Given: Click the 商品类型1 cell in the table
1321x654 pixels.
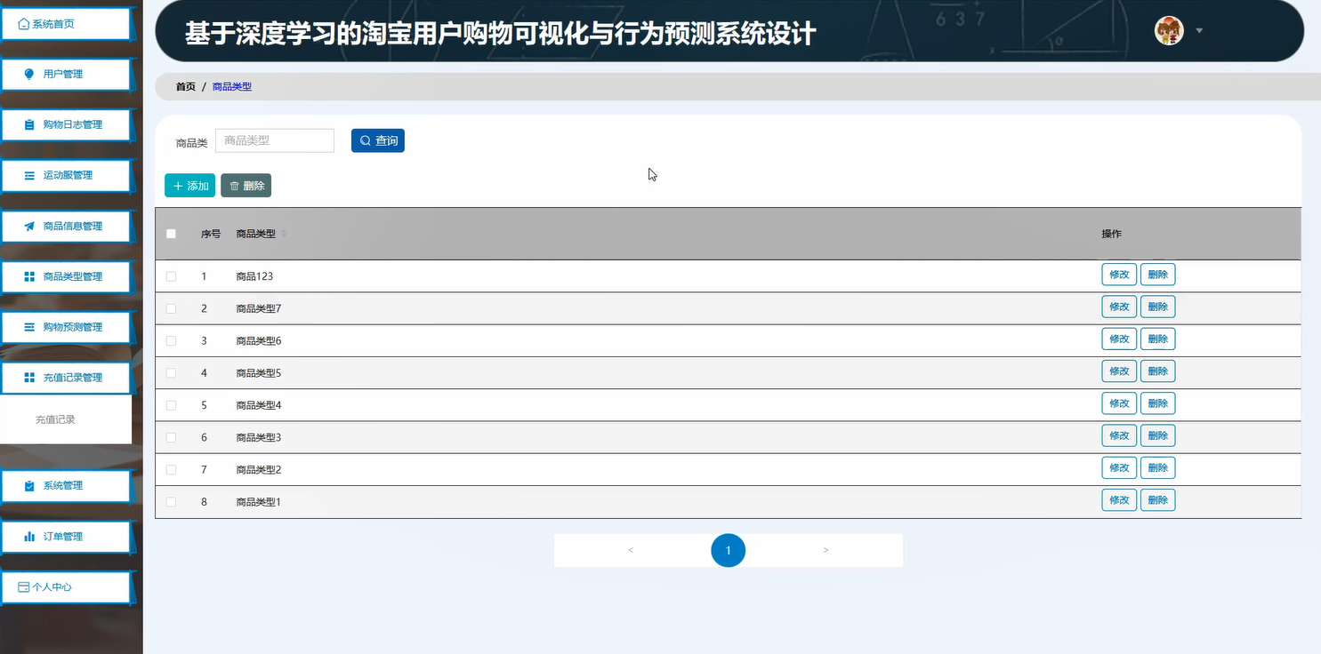Looking at the screenshot, I should click(x=259, y=502).
